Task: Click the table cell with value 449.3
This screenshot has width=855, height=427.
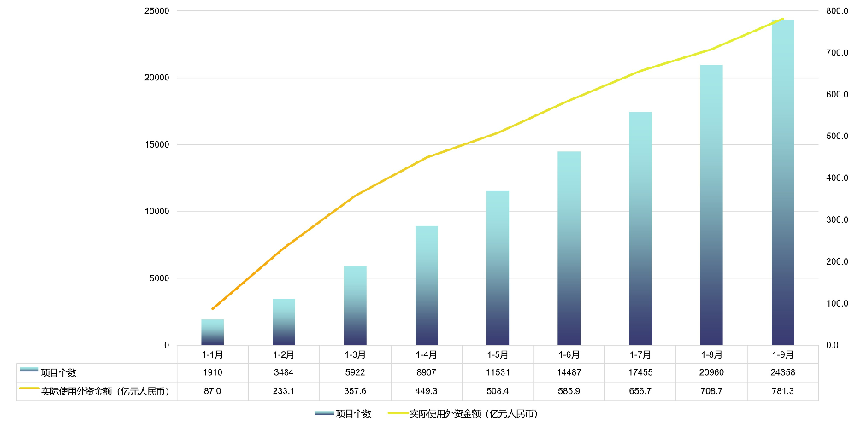Action: click(x=427, y=391)
